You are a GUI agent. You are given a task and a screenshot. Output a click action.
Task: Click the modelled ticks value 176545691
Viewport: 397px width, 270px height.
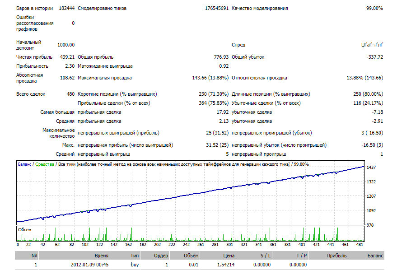pyautogui.click(x=217, y=8)
